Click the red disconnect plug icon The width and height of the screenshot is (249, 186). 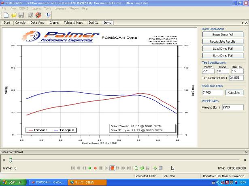(x=38, y=15)
